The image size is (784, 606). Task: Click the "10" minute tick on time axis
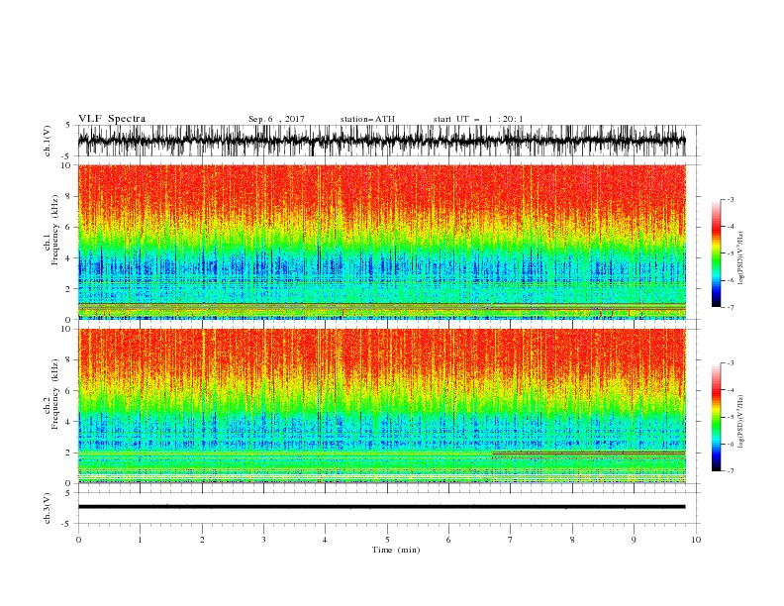(696, 540)
